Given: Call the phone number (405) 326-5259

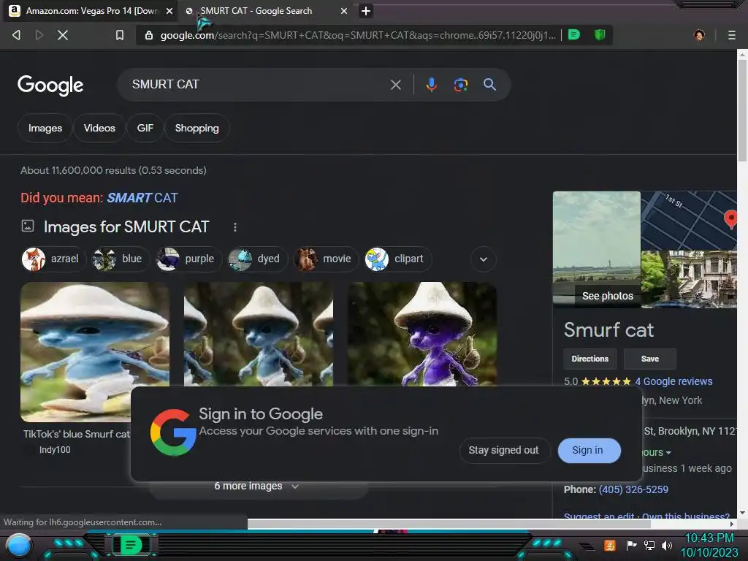Looking at the screenshot, I should coord(633,489).
